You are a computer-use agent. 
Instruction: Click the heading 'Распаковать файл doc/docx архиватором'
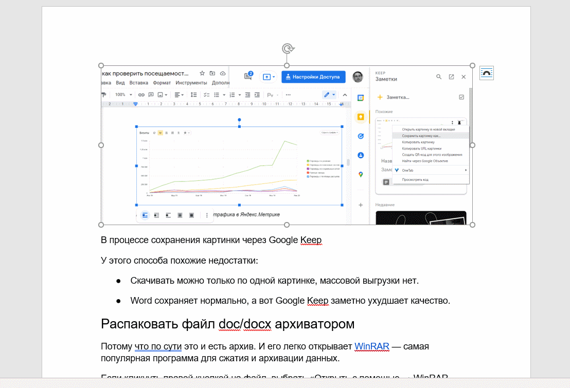pyautogui.click(x=227, y=324)
